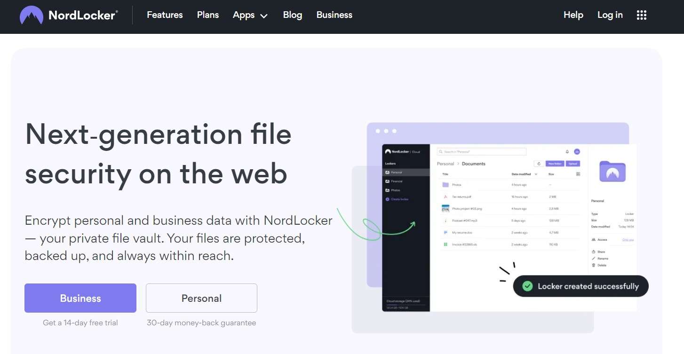684x354 pixels.
Task: Expand the Apps dropdown menu
Action: click(250, 15)
